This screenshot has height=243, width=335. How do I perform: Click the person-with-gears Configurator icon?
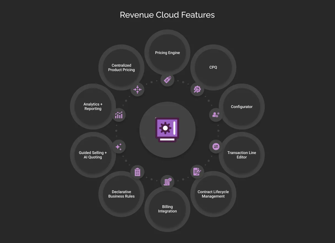pos(215,115)
